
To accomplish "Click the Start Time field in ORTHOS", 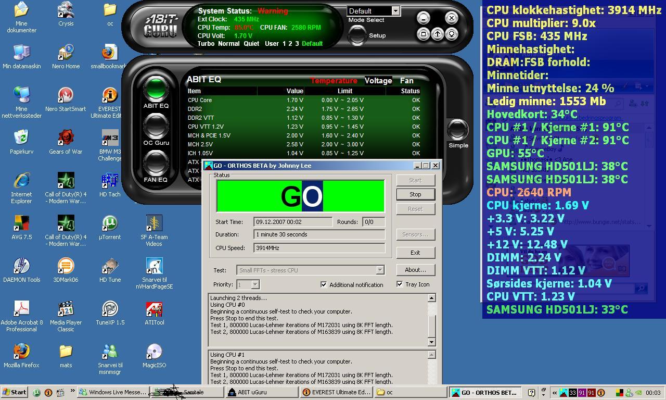I will click(293, 222).
